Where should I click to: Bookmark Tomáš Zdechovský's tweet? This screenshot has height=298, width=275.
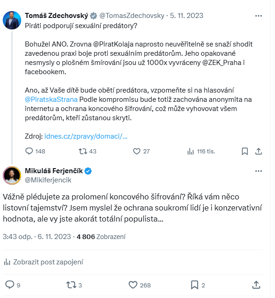245,152
